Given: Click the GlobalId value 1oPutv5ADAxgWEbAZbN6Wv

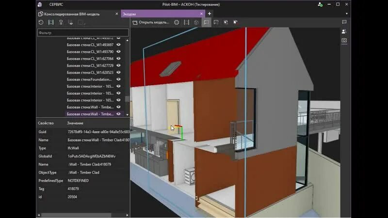Looking at the screenshot, I should (92, 156).
